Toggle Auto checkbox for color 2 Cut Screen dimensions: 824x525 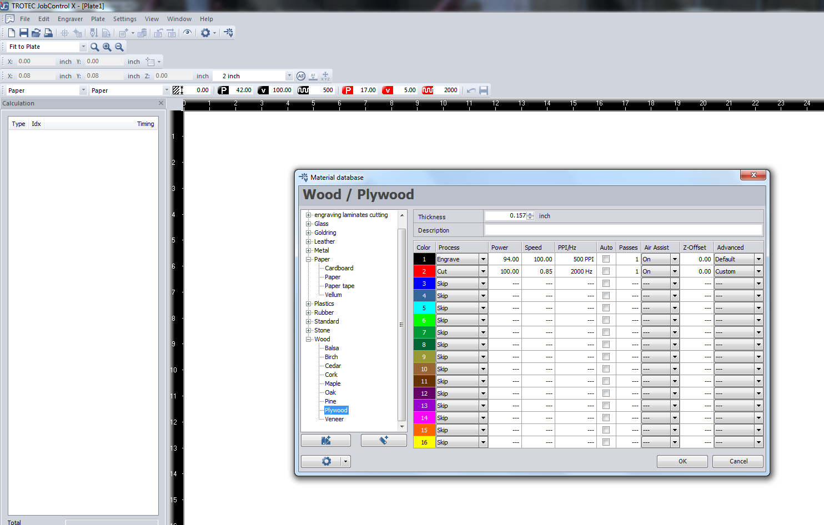coord(606,271)
